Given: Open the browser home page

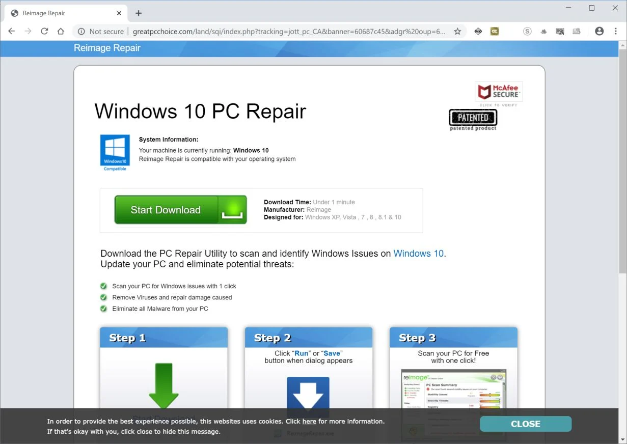Looking at the screenshot, I should [61, 31].
